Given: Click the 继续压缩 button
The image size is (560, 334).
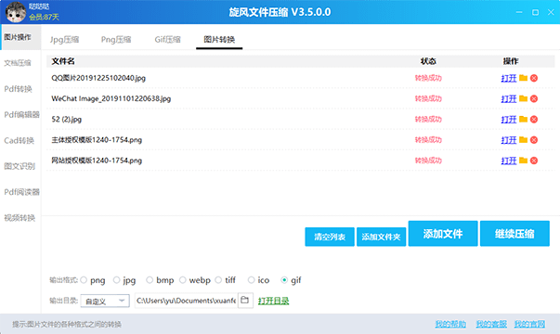Looking at the screenshot, I should (514, 234).
